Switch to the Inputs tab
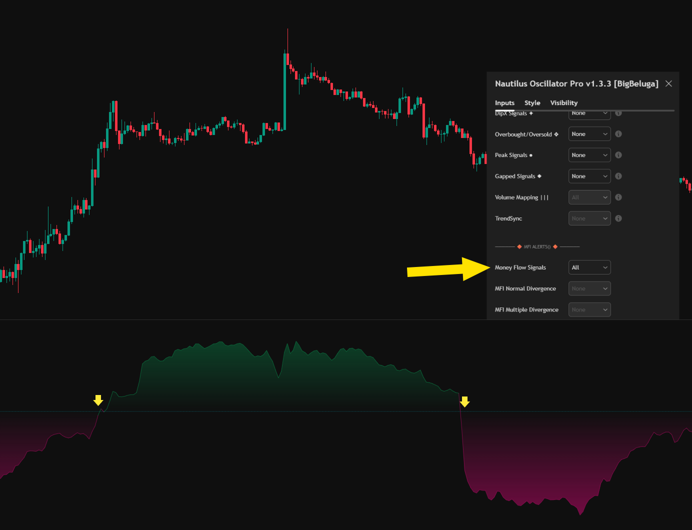Screen dimensions: 692x530 click(x=504, y=102)
